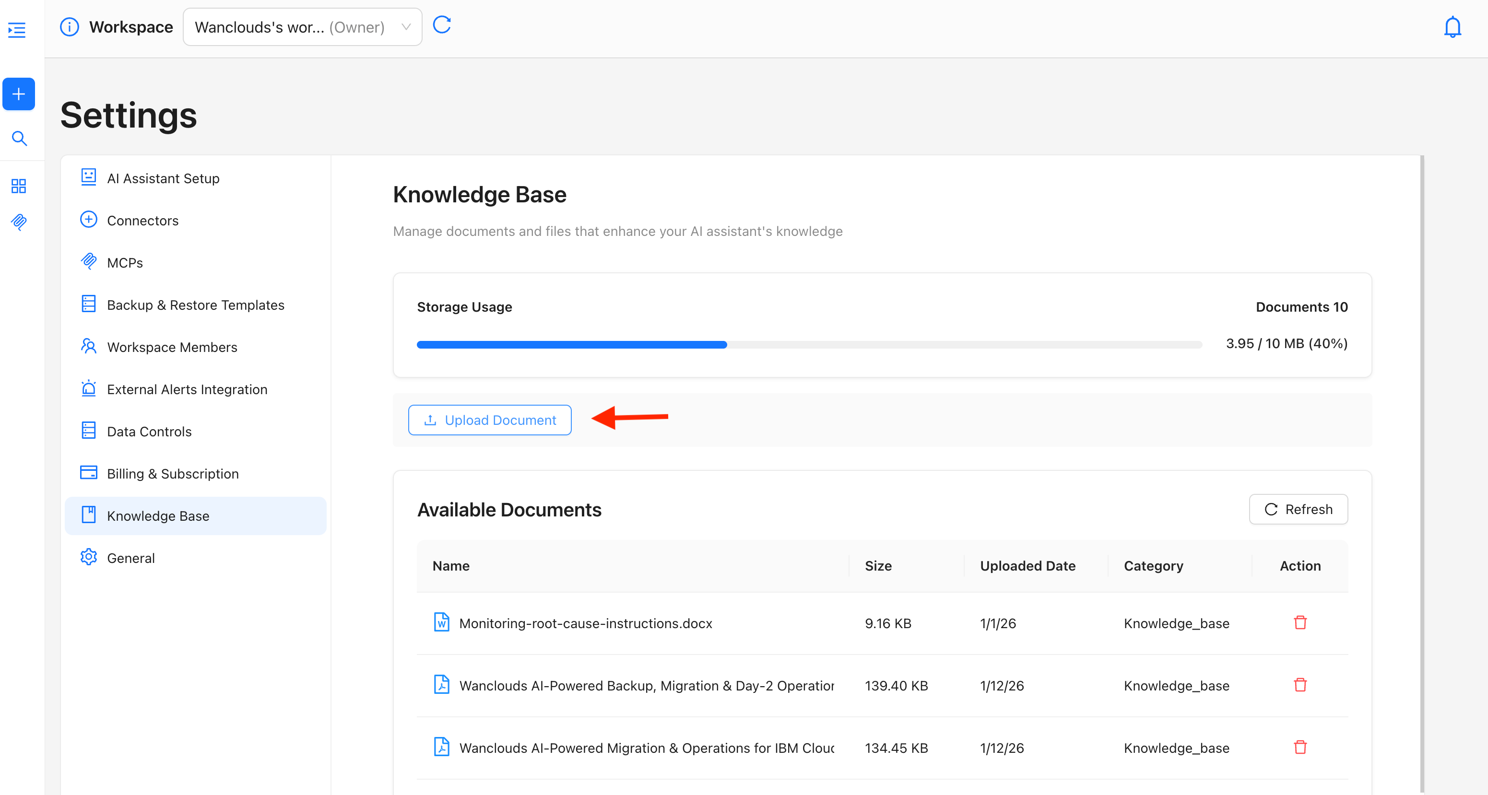Viewport: 1488px width, 795px height.
Task: Click the workspace refresh circular arrow icon
Action: pos(441,25)
